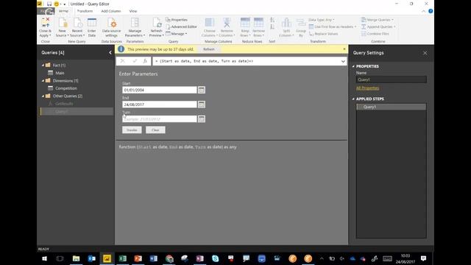
Task: Collapse the ribbon with chevron
Action: point(424,11)
